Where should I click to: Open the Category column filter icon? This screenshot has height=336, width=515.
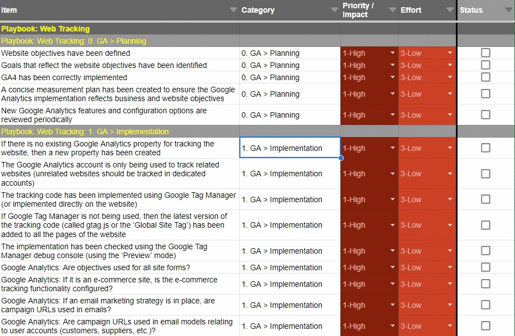(x=334, y=10)
